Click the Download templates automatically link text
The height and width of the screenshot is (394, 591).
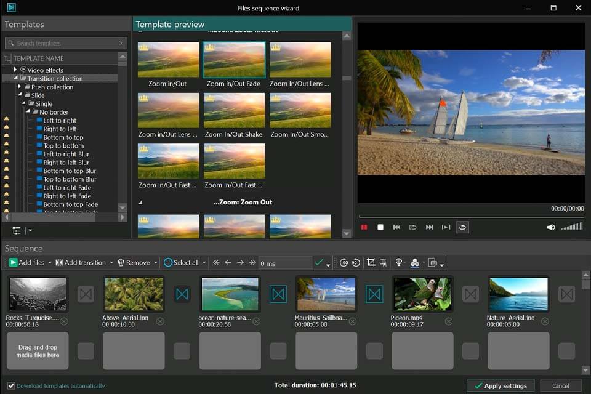click(61, 386)
